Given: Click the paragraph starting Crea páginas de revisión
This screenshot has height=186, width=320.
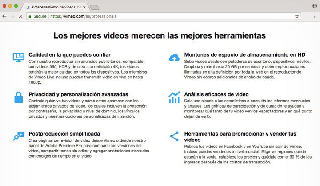Looking at the screenshot, I should (89, 148).
